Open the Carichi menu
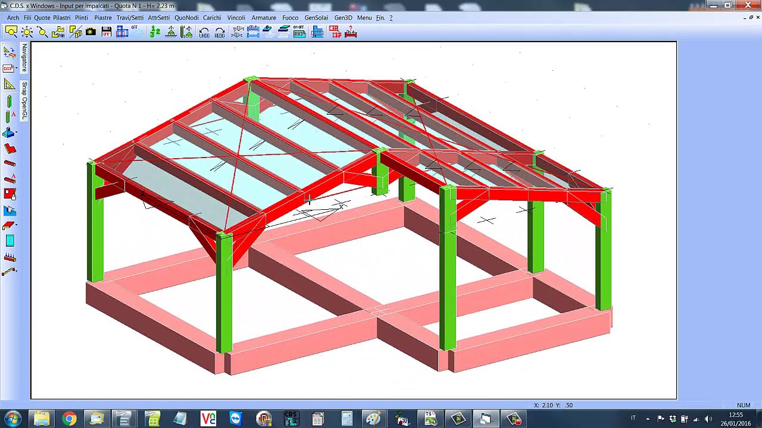 click(x=212, y=18)
